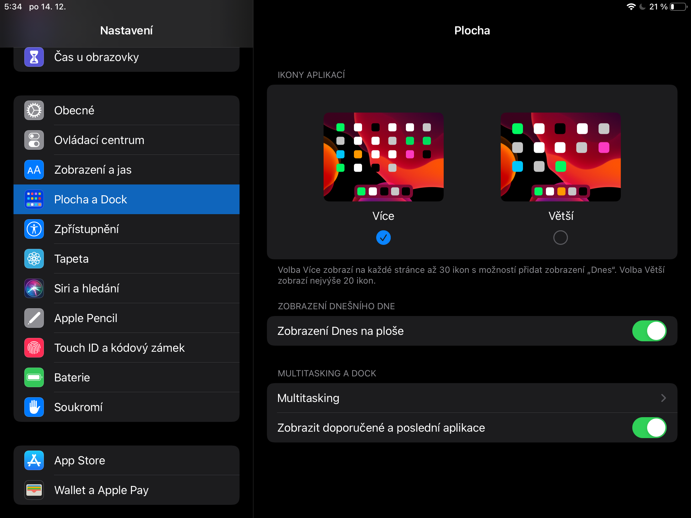Tap the App Store icon

[34, 460]
